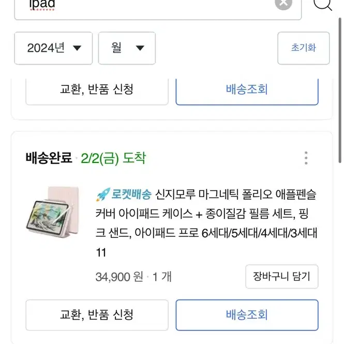The width and height of the screenshot is (344, 344).
Task: Request exchange or return for the iPad case order
Action: pyautogui.click(x=97, y=315)
